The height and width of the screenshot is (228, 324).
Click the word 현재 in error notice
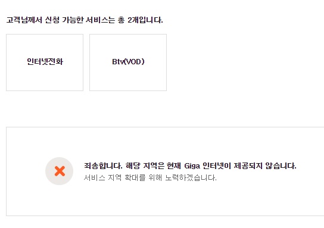pos(174,166)
